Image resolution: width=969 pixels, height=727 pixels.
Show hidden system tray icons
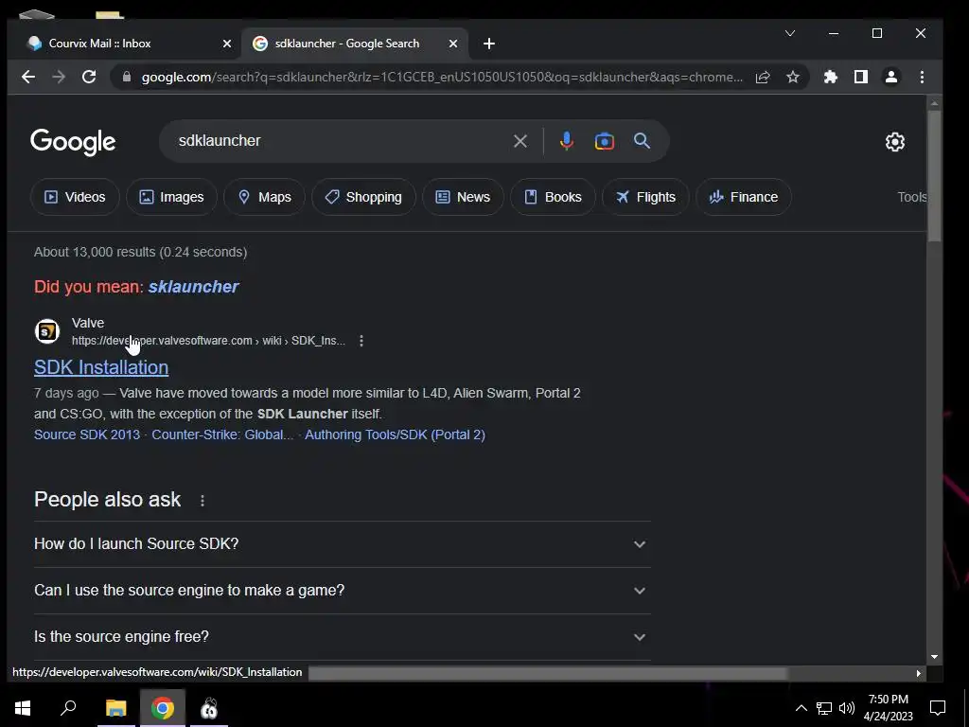(x=801, y=708)
